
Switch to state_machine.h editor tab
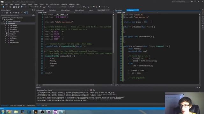[79, 10]
